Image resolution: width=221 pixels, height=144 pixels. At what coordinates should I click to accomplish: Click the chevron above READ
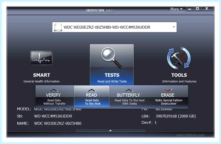(92, 90)
